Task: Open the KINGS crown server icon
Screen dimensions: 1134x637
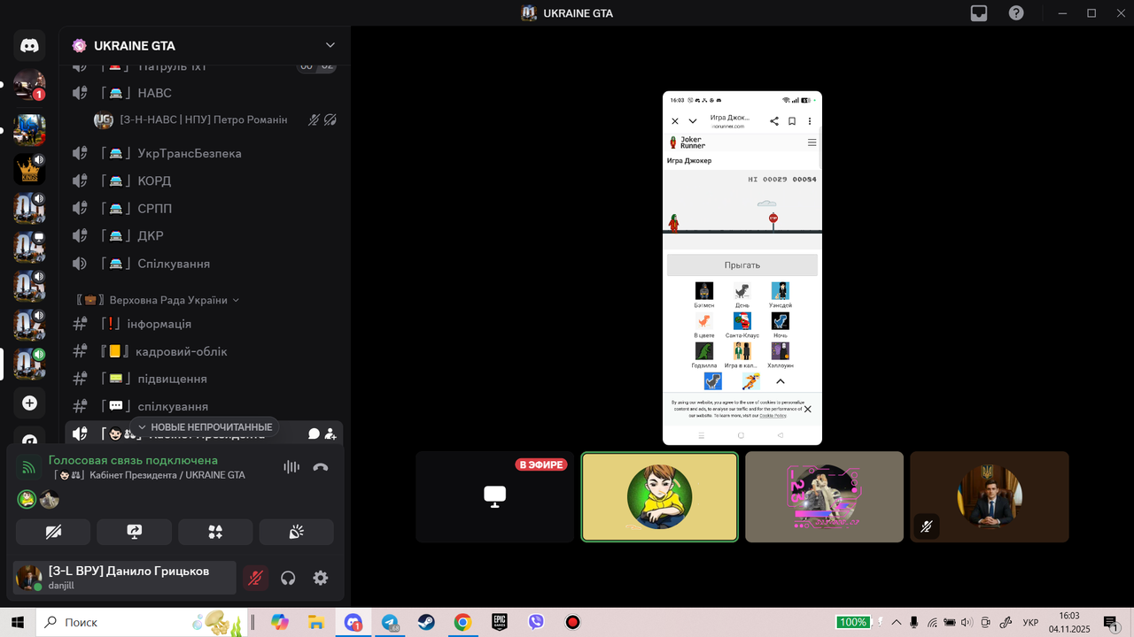Action: [29, 169]
